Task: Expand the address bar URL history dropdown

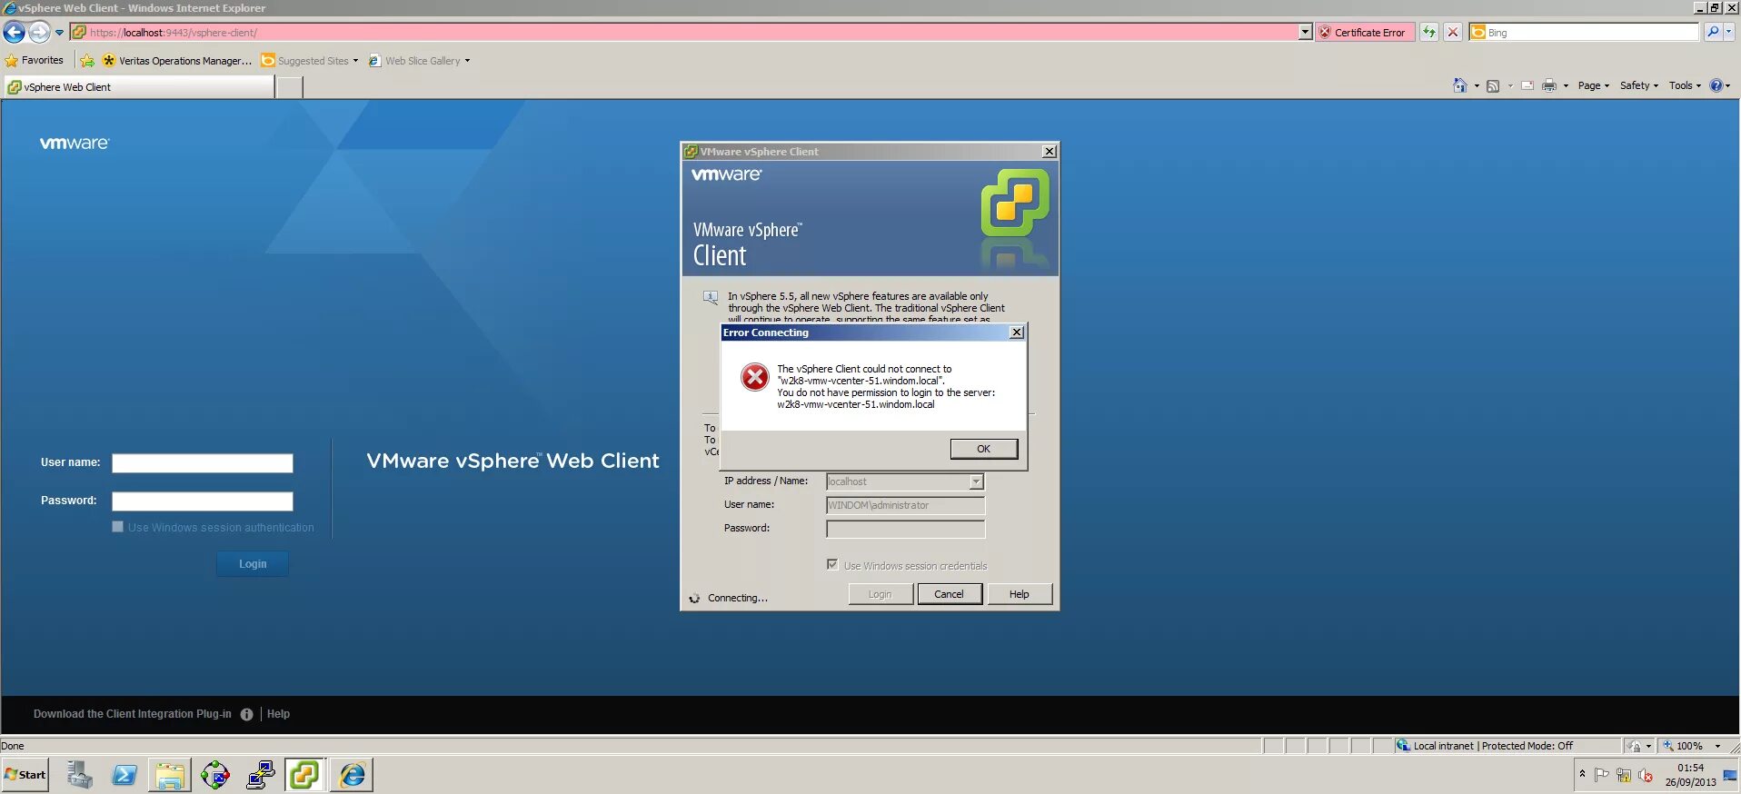Action: point(1305,33)
